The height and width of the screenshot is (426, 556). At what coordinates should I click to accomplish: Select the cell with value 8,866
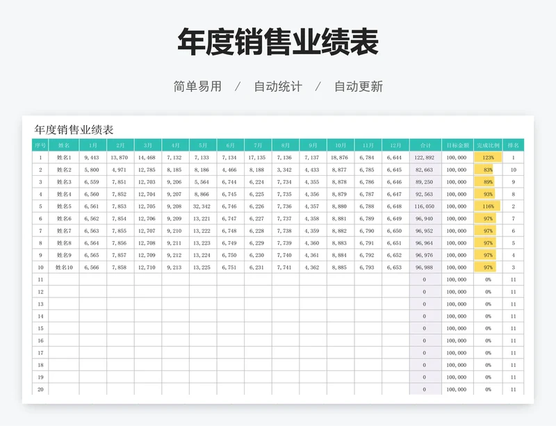coord(202,194)
